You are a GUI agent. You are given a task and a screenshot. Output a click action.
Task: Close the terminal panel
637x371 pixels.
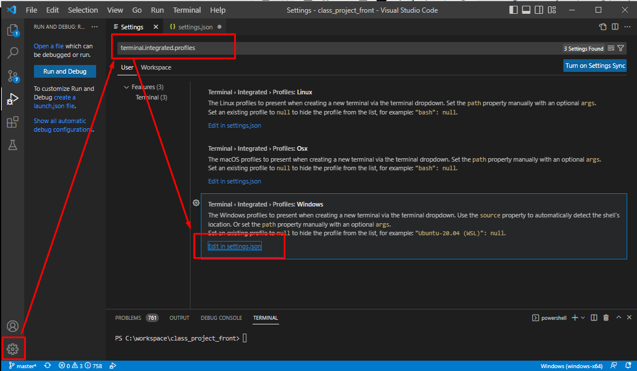click(x=630, y=318)
